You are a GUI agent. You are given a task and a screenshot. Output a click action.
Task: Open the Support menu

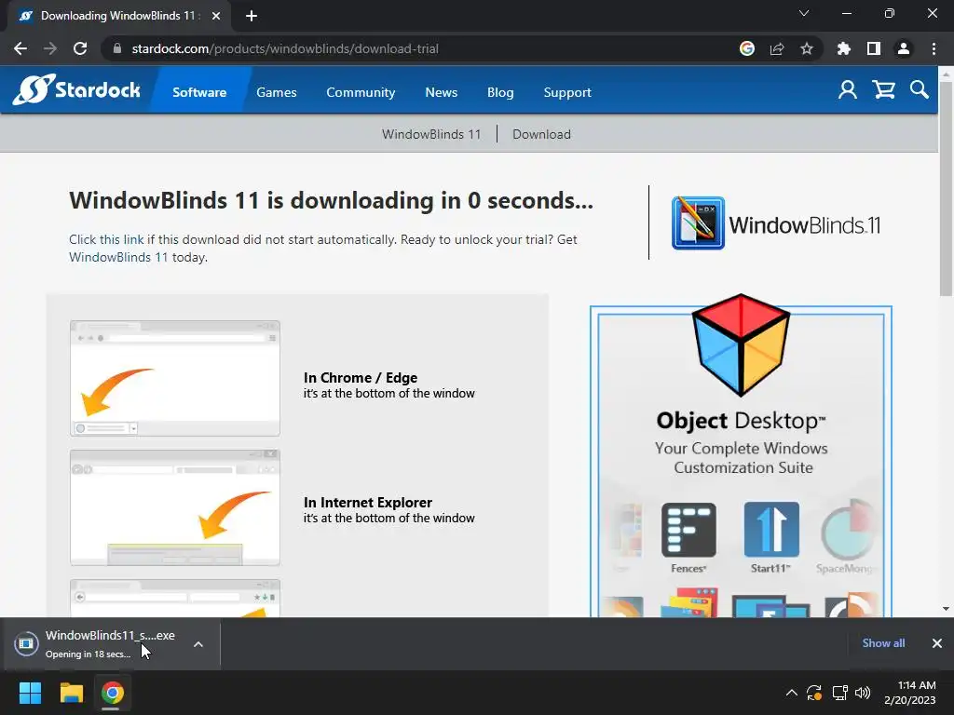(567, 92)
